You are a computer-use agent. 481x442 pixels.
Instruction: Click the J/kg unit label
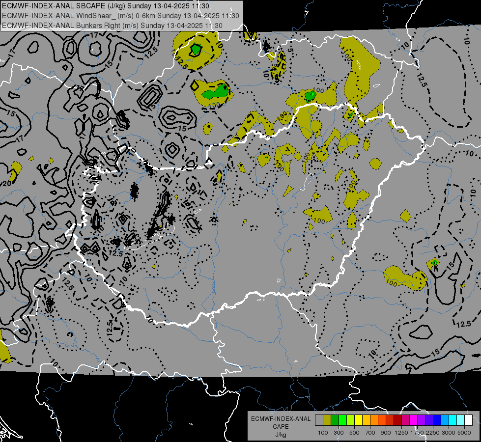pos(281,435)
